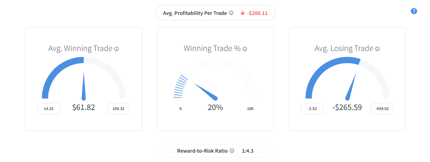Show info for Winning Trade % title

pos(245,49)
